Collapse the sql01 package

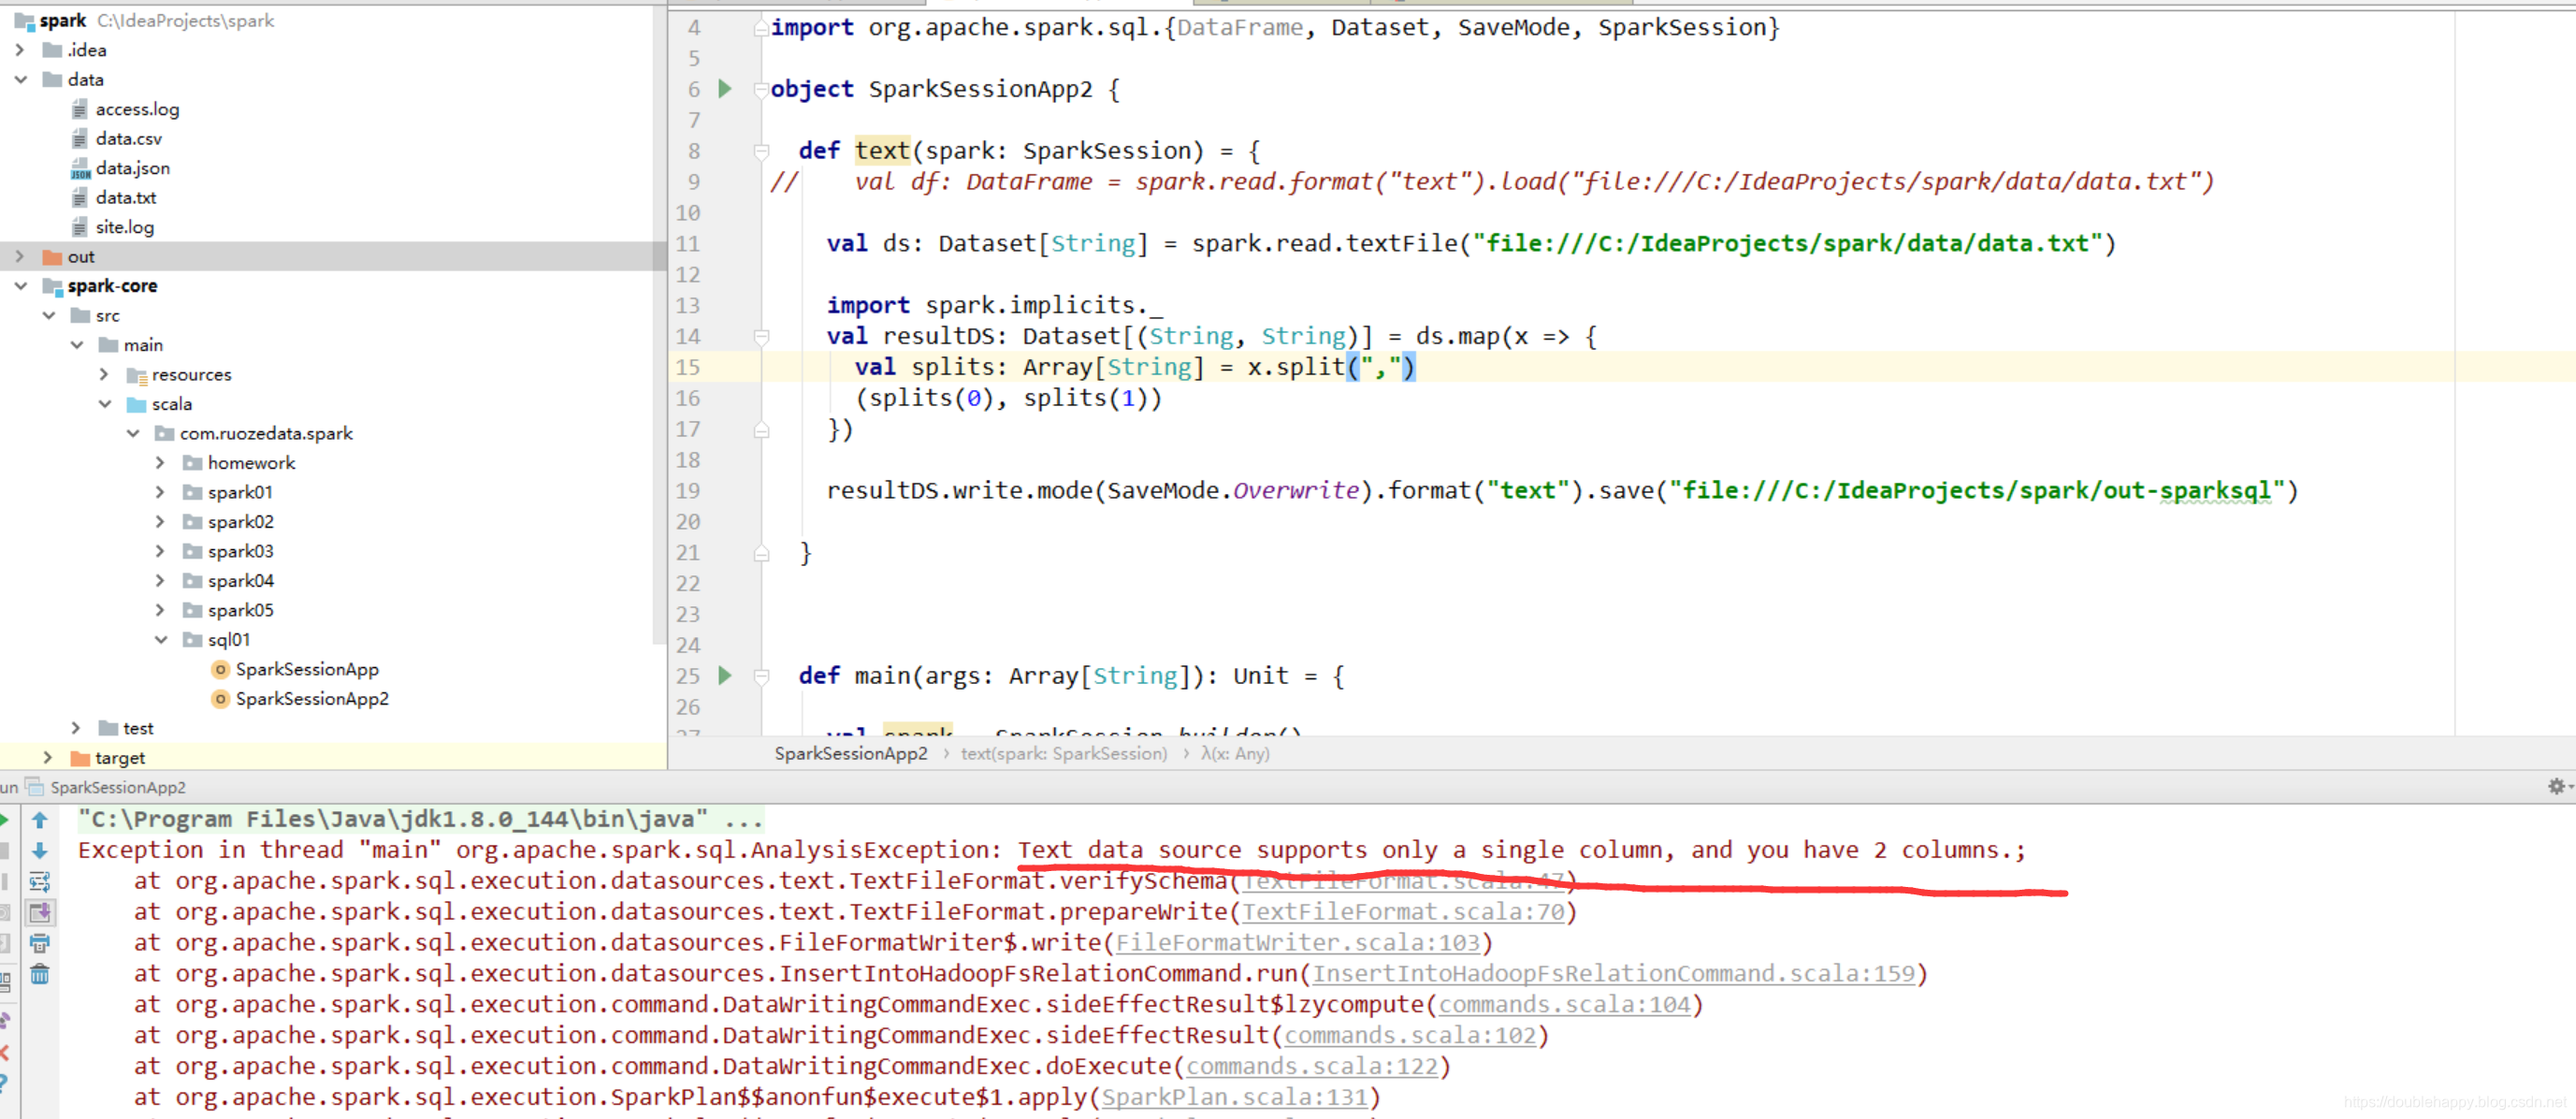(161, 640)
